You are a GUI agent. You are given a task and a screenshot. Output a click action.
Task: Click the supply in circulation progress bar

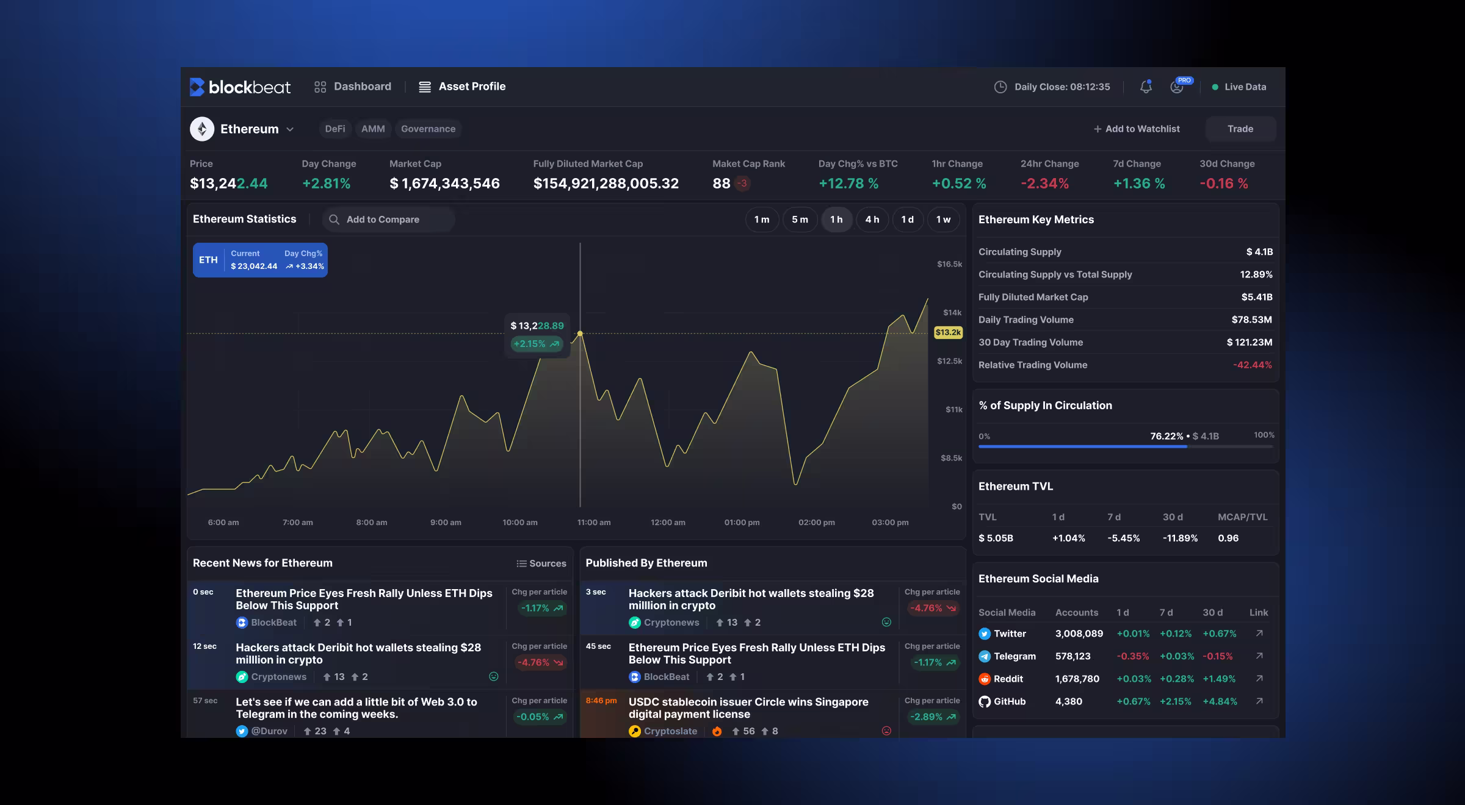(x=1125, y=446)
